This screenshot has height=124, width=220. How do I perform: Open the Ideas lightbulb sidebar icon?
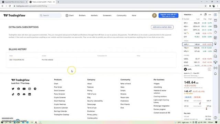[216, 44]
